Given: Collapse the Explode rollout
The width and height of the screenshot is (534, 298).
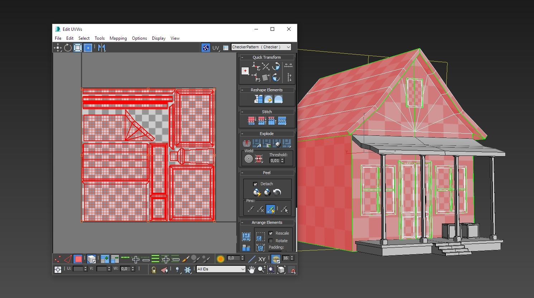Looking at the screenshot, I should [267, 134].
